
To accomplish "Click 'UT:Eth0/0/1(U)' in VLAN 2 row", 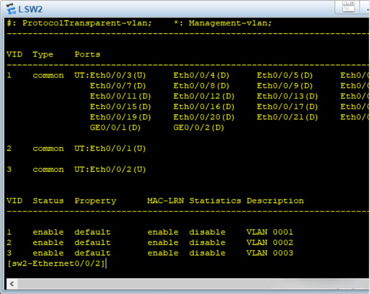I will click(x=110, y=149).
